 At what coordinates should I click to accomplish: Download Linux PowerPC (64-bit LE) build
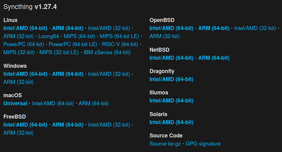pyautogui.click(x=73, y=44)
